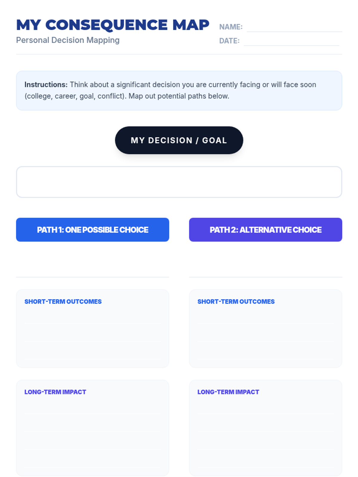Click the Path 2 Short-Term Outcomes label
The height and width of the screenshot is (477, 358).
coord(236,301)
